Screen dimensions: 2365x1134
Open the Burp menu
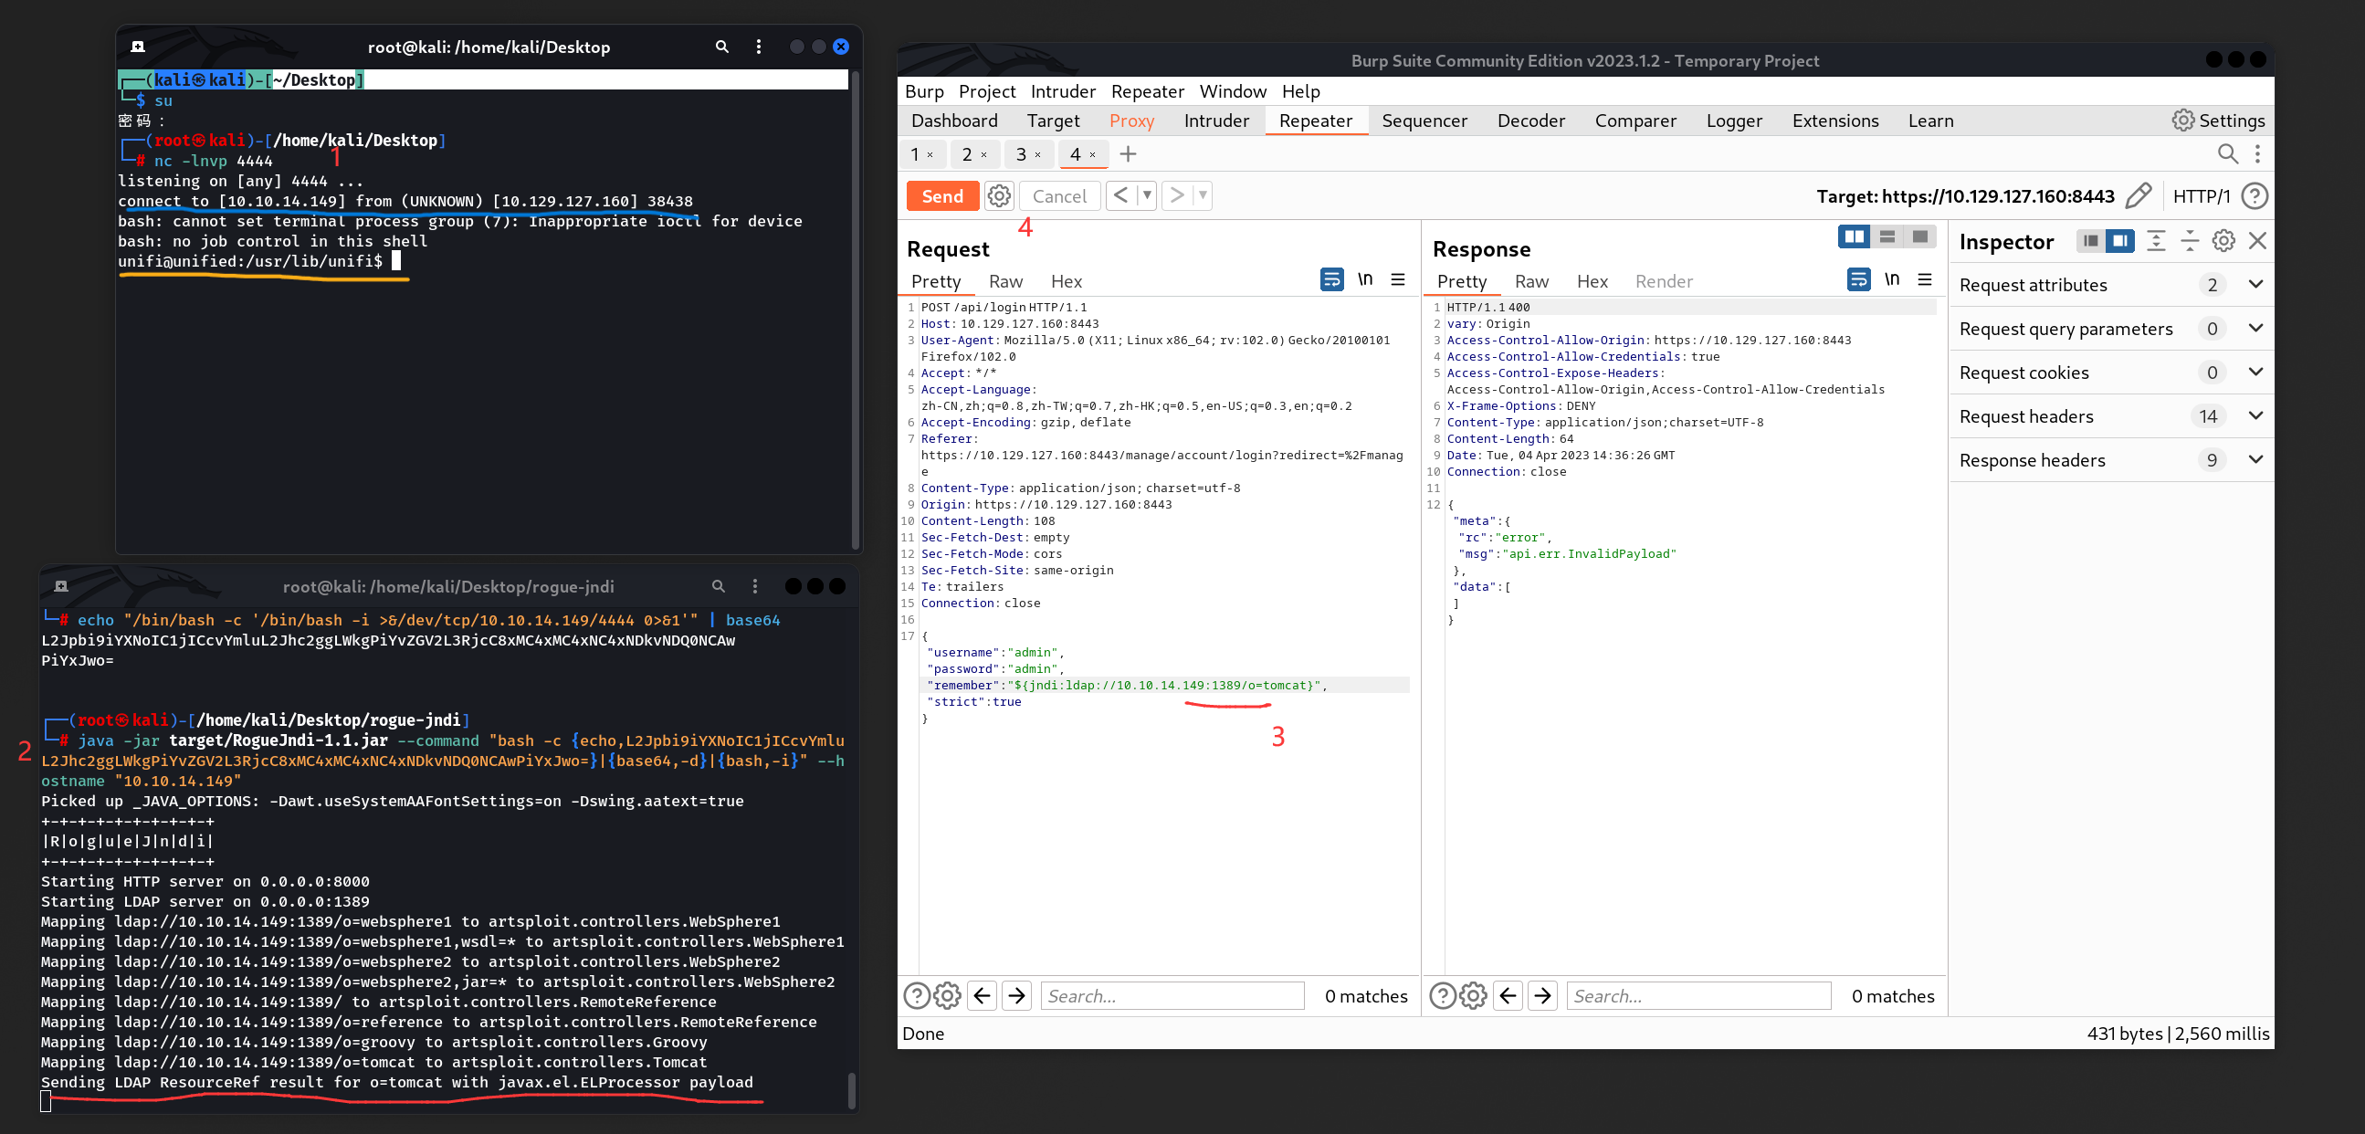(x=923, y=91)
